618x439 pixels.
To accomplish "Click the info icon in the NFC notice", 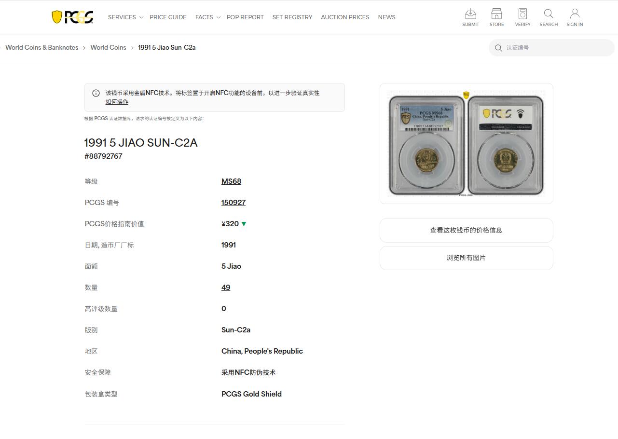I will (96, 93).
